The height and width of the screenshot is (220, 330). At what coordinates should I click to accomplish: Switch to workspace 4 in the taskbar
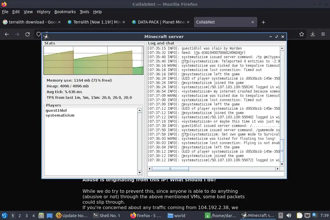click(34, 216)
